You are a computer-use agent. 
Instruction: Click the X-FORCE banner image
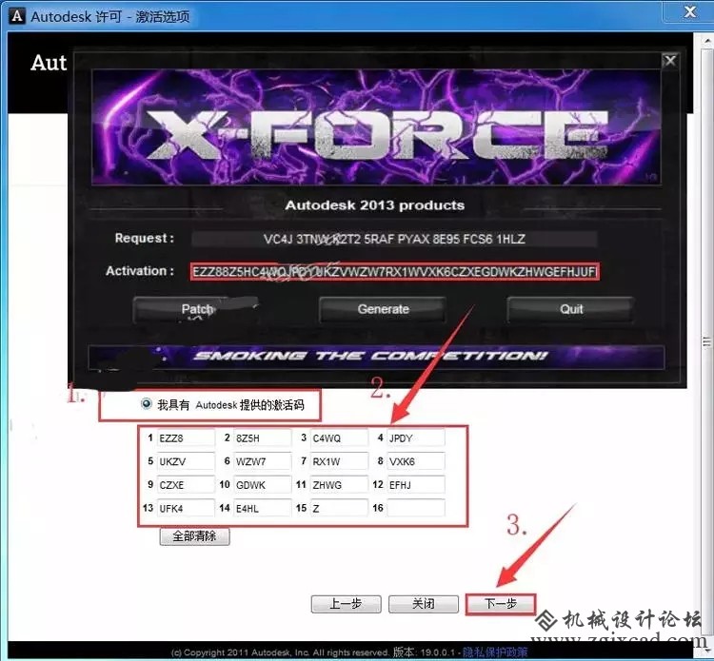coord(377,126)
